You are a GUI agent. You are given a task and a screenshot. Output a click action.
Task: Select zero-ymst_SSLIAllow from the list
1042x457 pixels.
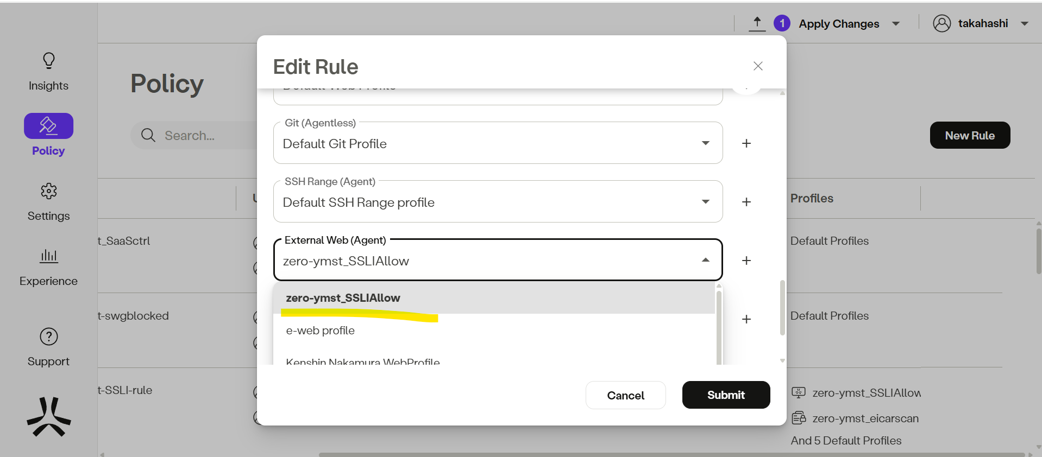343,298
